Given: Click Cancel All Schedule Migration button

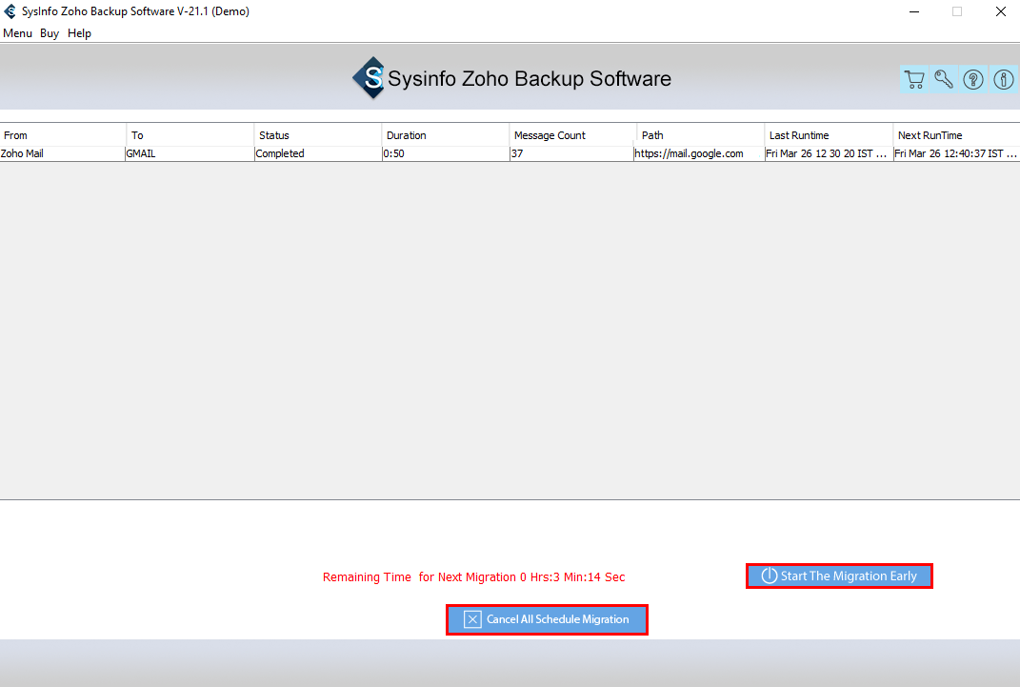Looking at the screenshot, I should point(547,619).
